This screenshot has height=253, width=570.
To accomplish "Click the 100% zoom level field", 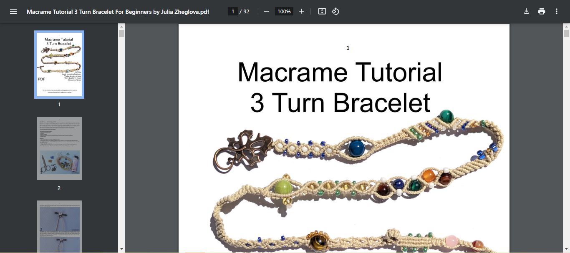I will 284,11.
